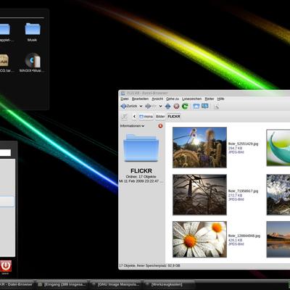Switch to Datei-Browser taskbar entry
The image size is (290, 290).
pos(16,284)
